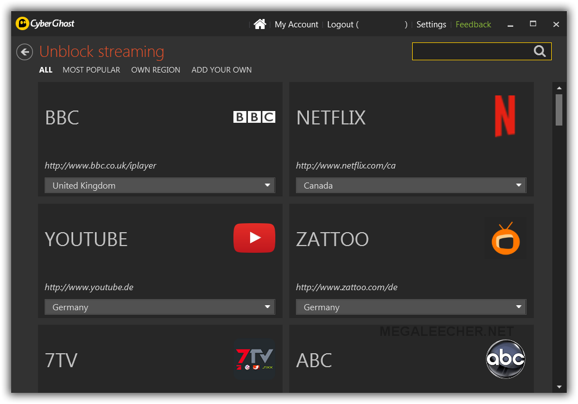Image resolution: width=578 pixels, height=404 pixels.
Task: Click the 7TV tile title
Action: (61, 360)
